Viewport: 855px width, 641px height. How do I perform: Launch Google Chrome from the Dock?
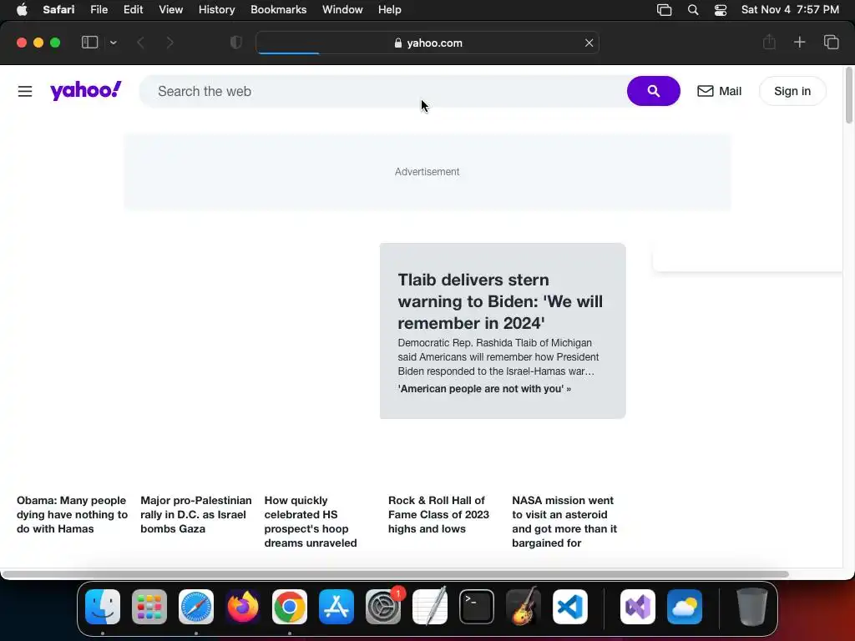coord(290,607)
